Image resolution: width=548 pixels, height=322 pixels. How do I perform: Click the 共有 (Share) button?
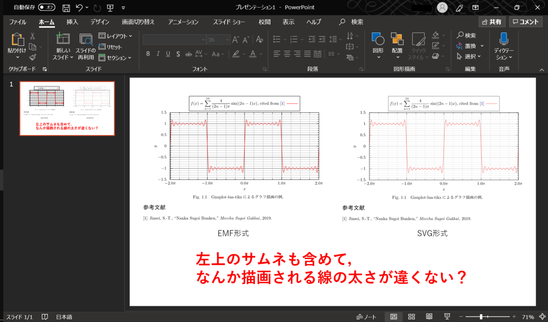pyautogui.click(x=491, y=21)
